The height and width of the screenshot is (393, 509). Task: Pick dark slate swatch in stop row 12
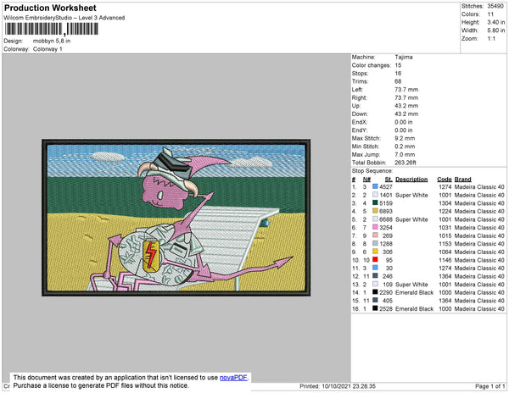point(375,276)
